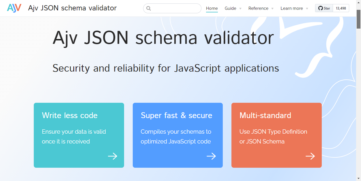
Task: Open the Learn more dropdown
Action: (x=294, y=8)
